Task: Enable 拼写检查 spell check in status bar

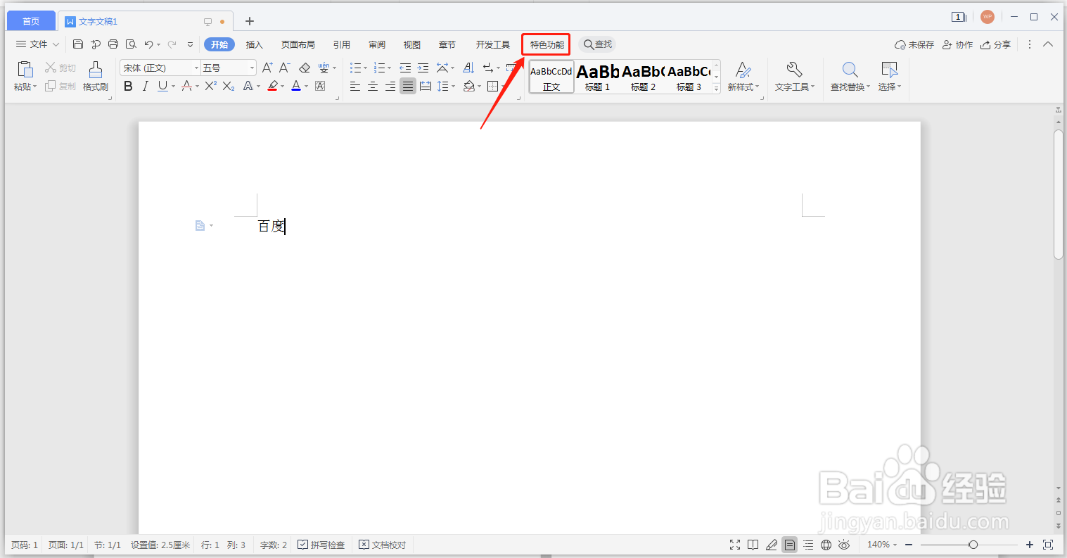Action: point(321,544)
